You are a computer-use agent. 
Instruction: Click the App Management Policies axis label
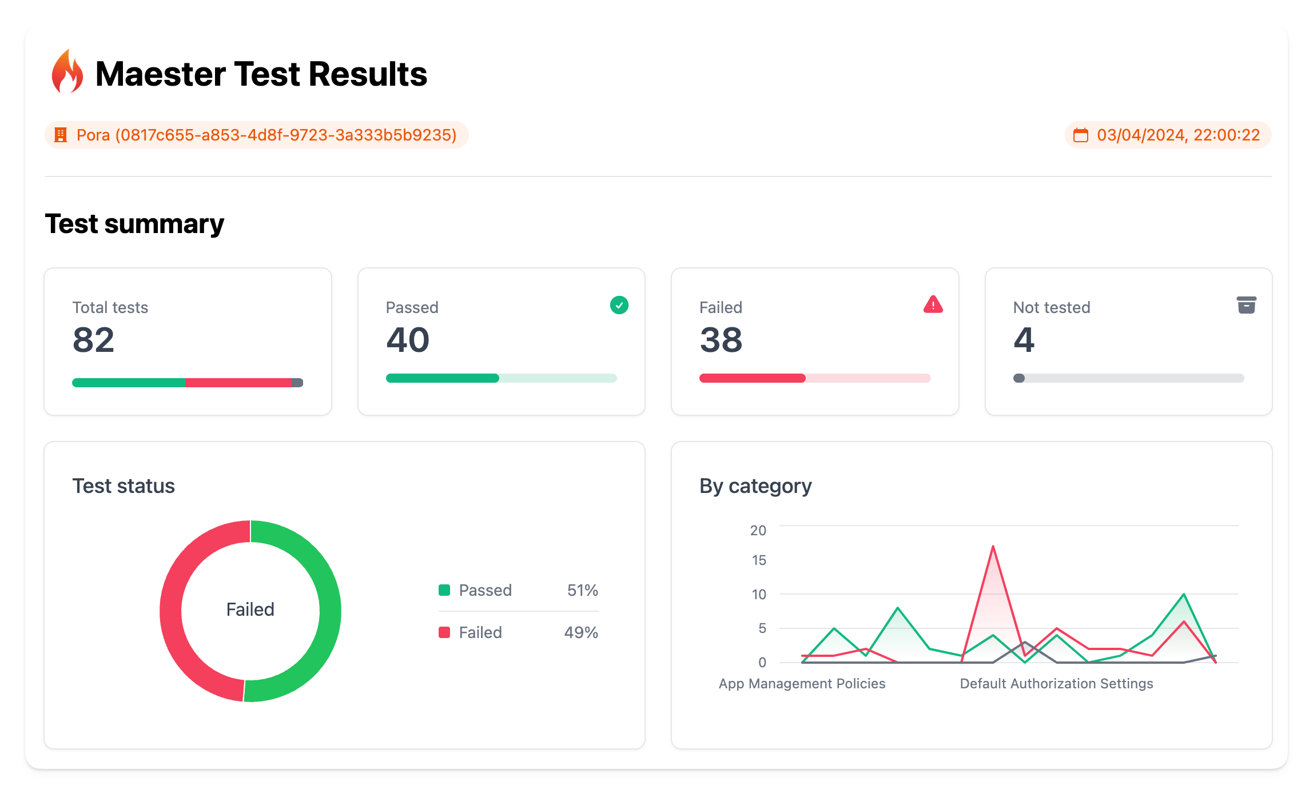802,683
